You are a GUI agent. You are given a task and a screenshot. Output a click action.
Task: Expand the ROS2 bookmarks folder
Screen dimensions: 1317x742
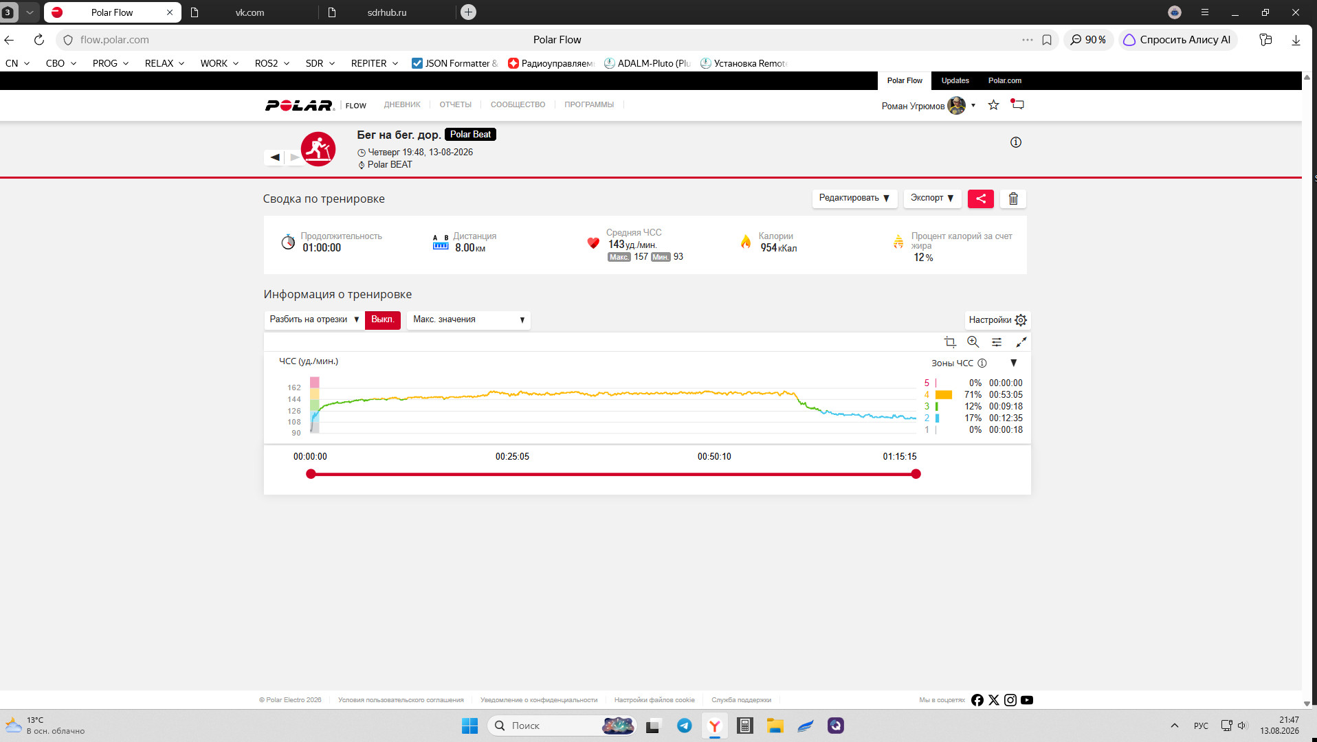pos(272,63)
